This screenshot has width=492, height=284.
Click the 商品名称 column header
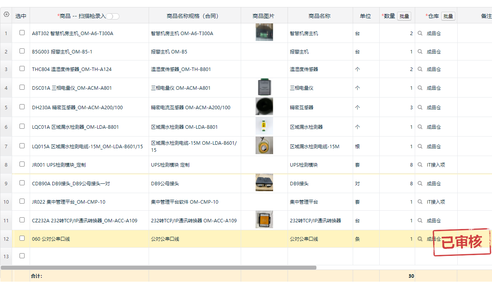click(320, 16)
